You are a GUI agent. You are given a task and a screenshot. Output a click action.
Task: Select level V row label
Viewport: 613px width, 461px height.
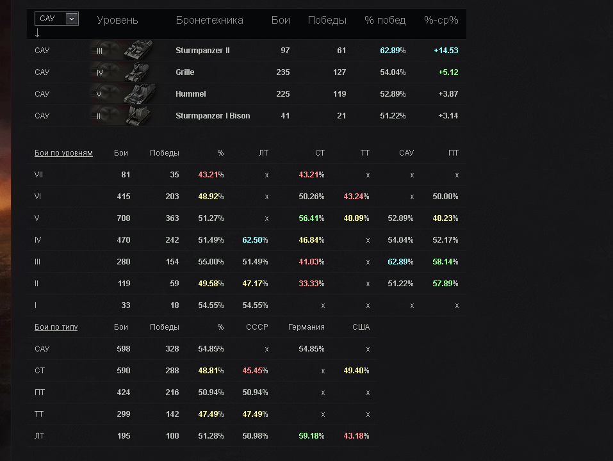[x=37, y=218]
